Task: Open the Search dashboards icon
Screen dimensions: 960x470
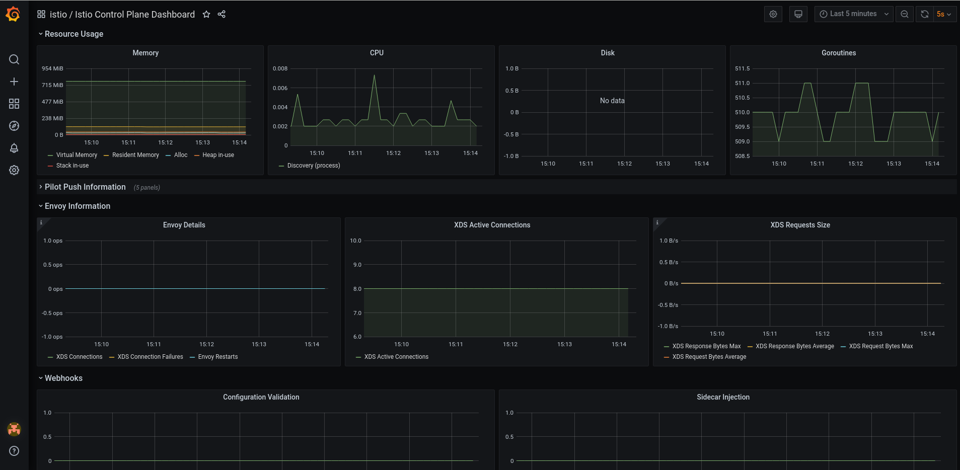Action: click(14, 59)
